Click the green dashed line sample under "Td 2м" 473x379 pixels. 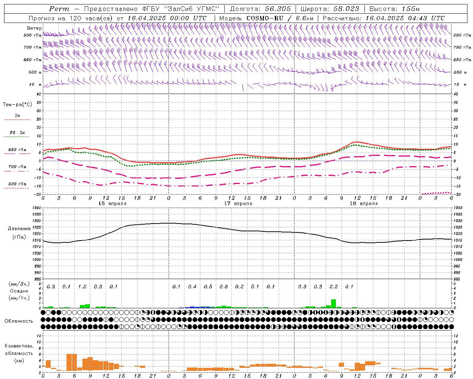pyautogui.click(x=16, y=137)
